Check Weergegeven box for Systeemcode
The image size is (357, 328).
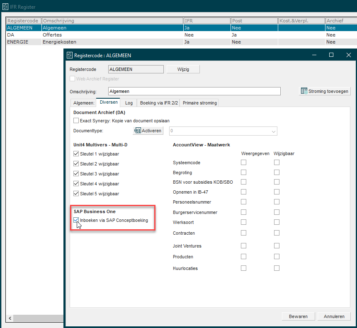(243, 163)
